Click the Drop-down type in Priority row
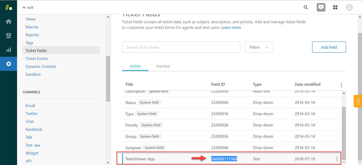Viewport: 362px width, 165px height. 263,125
